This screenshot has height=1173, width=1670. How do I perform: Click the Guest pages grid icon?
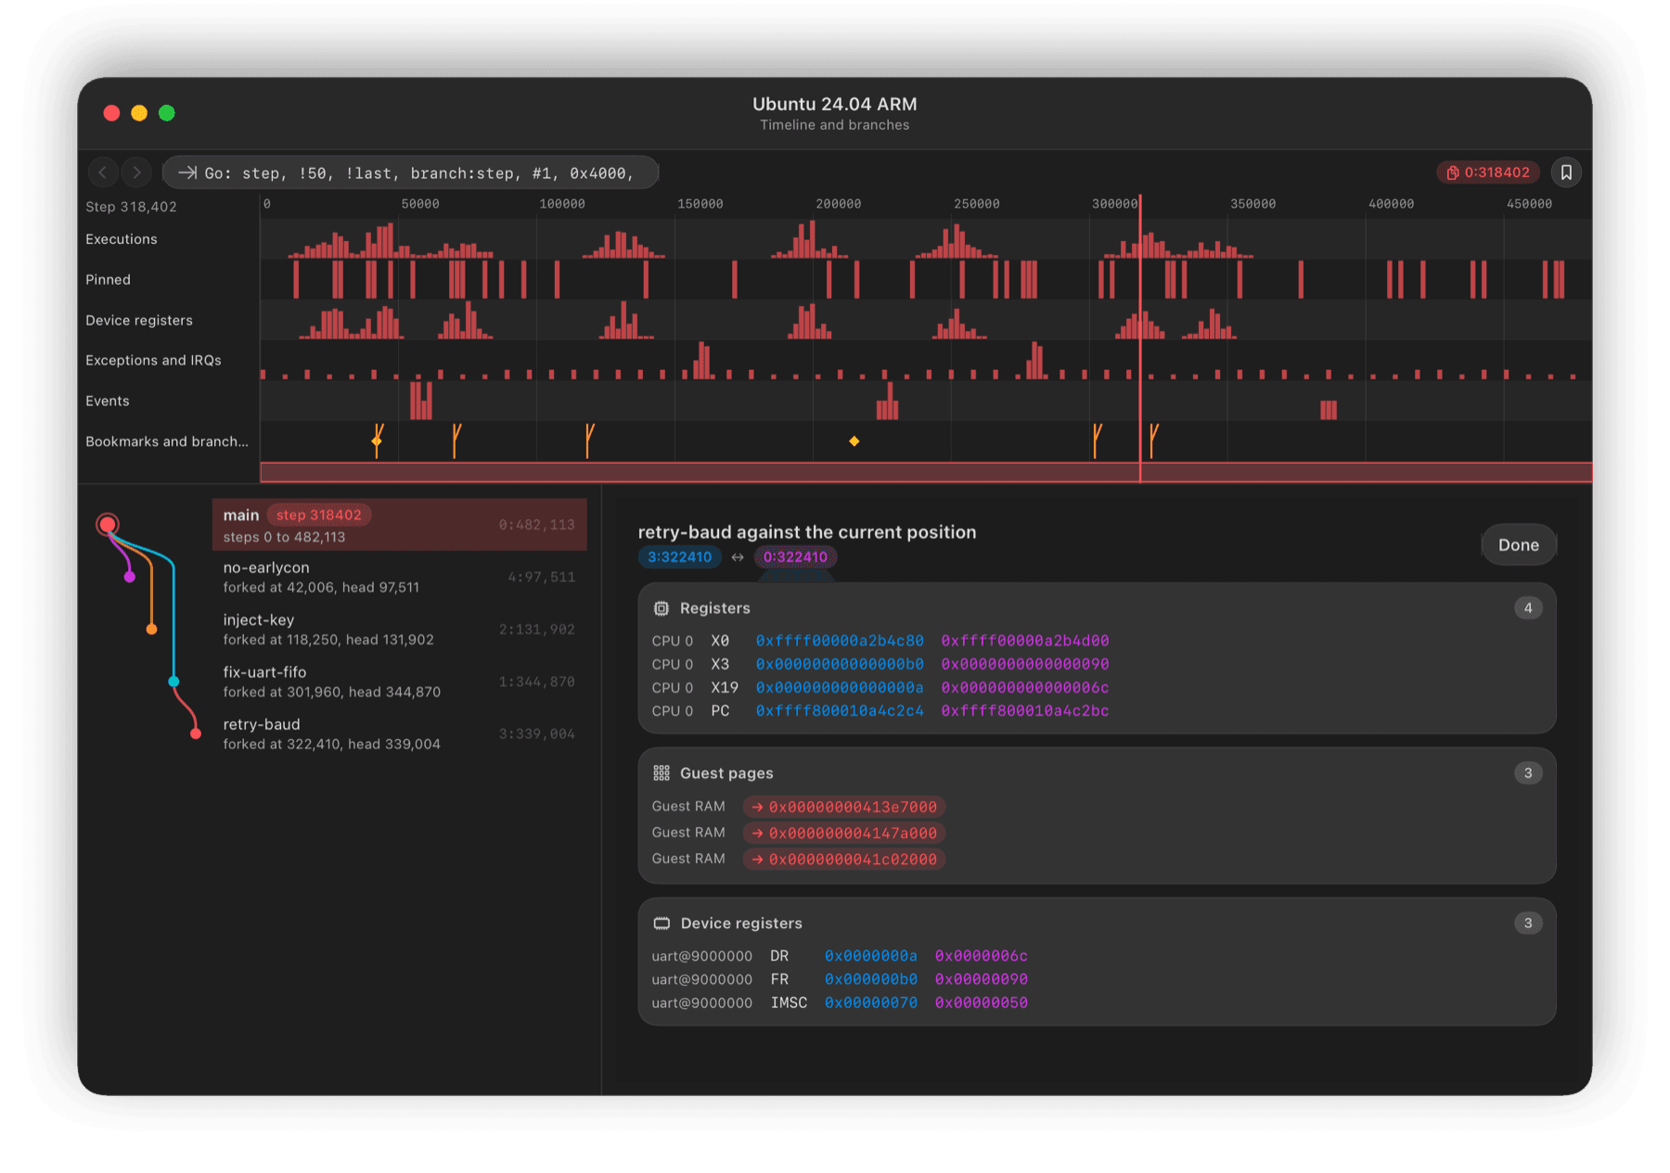[661, 773]
